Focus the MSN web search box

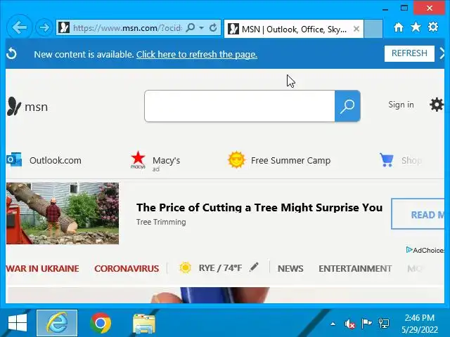(240, 106)
